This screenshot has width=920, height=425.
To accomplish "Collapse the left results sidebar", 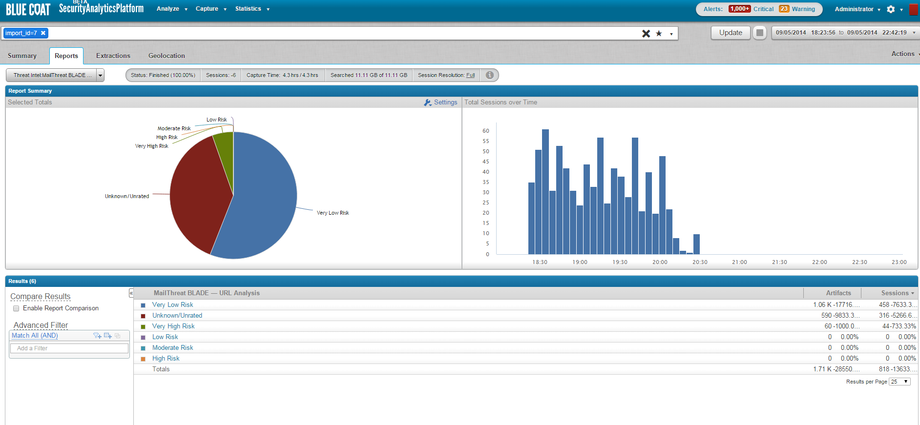I will click(x=131, y=293).
